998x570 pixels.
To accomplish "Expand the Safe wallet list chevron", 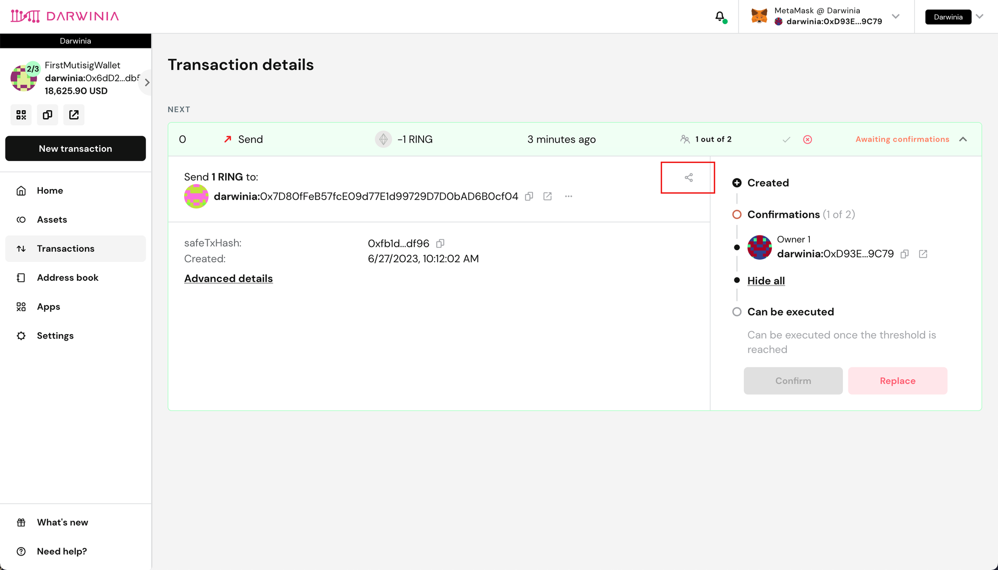I will point(147,82).
